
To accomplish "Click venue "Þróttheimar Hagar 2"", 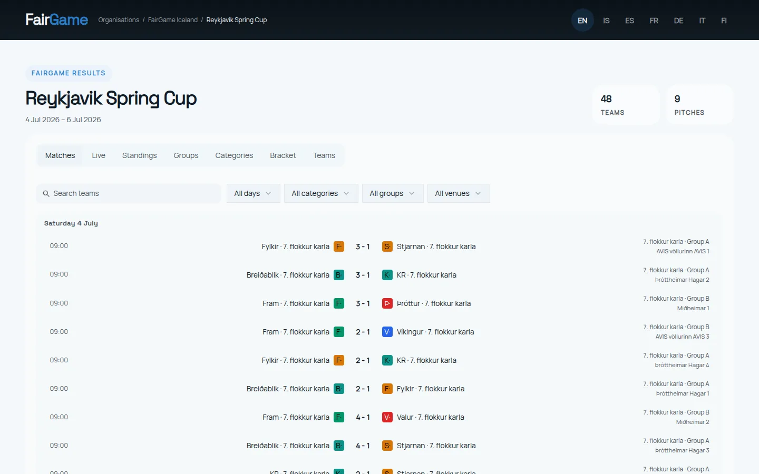I will pos(682,280).
